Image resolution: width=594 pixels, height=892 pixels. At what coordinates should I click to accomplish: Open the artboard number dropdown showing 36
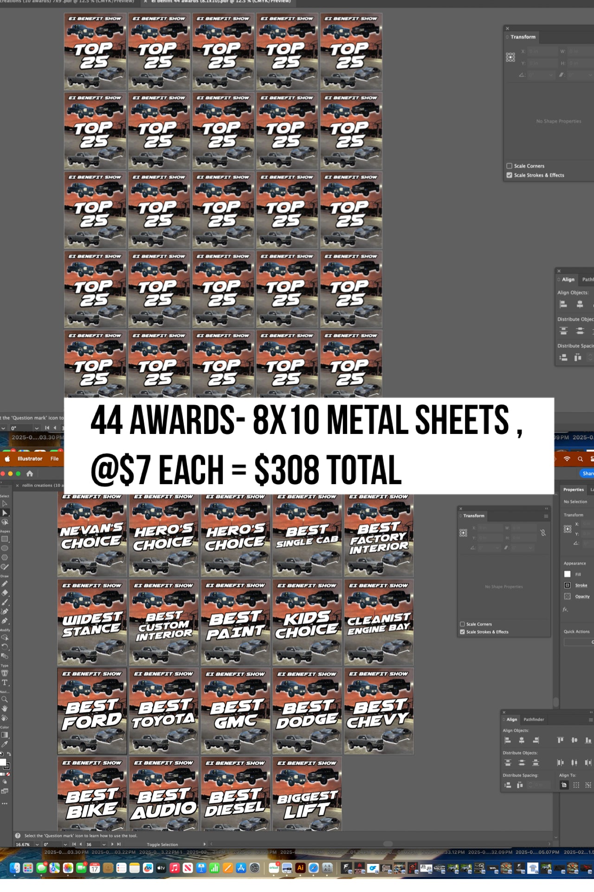[103, 844]
